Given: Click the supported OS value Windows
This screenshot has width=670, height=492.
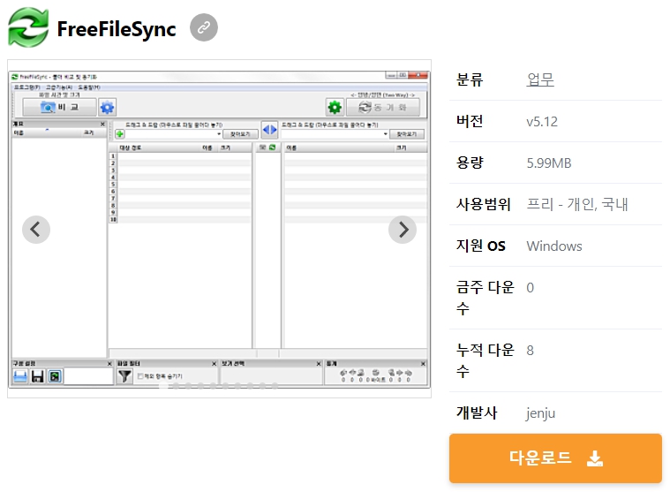Looking at the screenshot, I should [554, 246].
